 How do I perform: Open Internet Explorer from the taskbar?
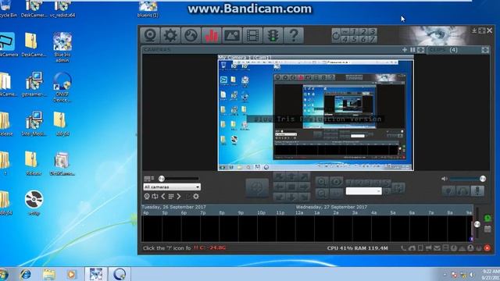(x=25, y=274)
